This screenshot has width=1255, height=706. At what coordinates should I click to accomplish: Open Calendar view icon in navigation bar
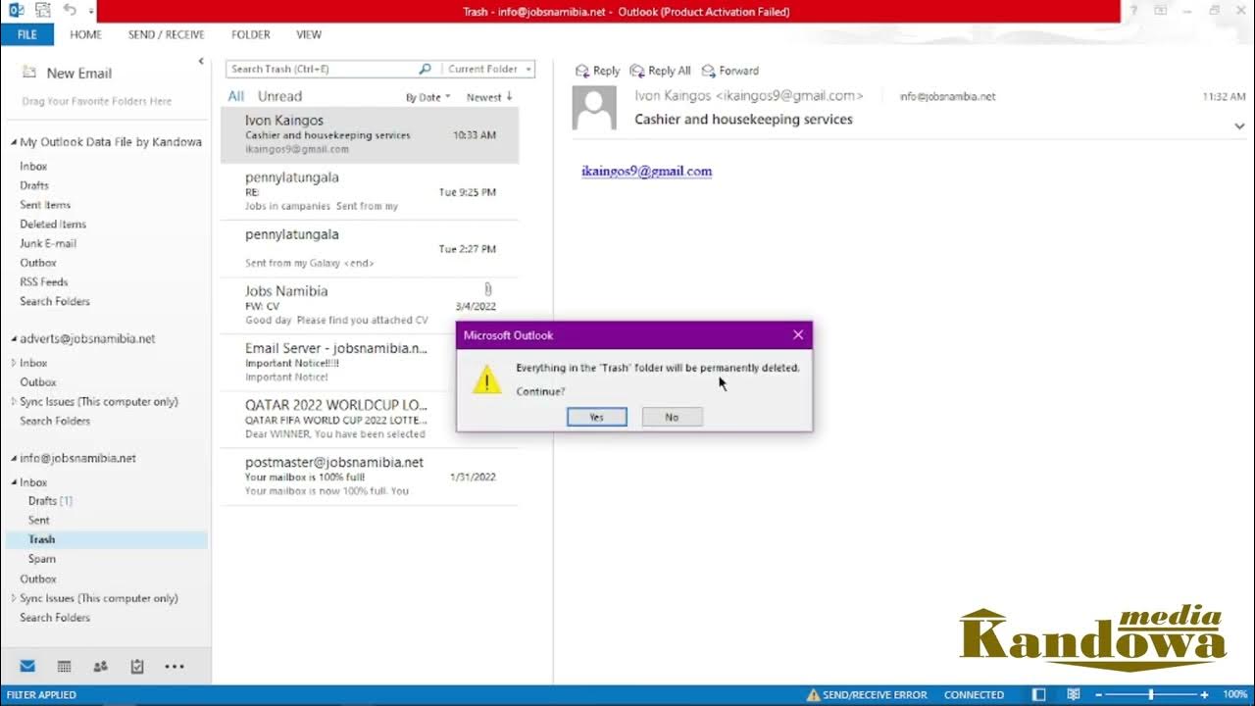coord(64,666)
